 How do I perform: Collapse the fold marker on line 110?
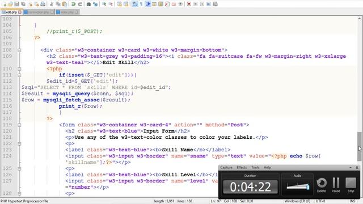[x=19, y=69]
